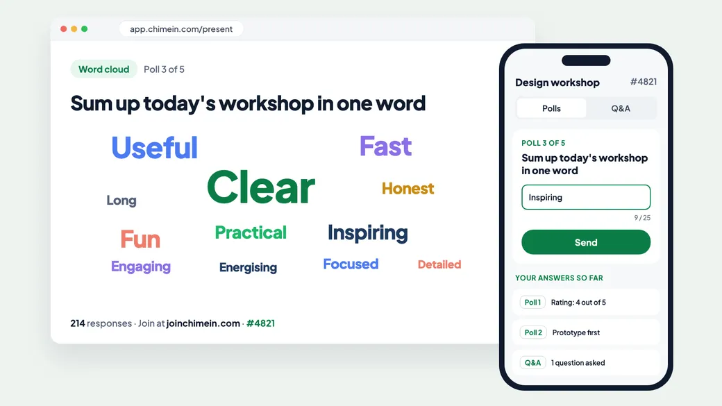This screenshot has height=406, width=722.
Task: Click the Word cloud badge
Action: (x=103, y=69)
